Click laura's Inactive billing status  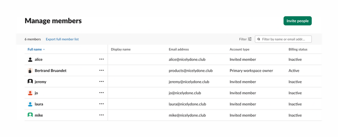click(295, 104)
